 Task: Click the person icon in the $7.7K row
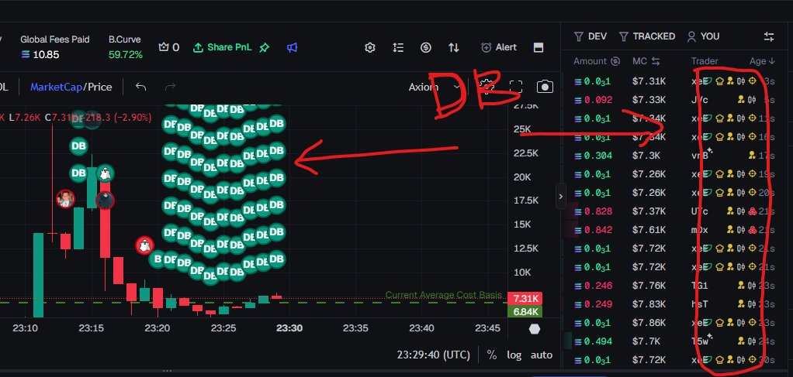pyautogui.click(x=741, y=341)
